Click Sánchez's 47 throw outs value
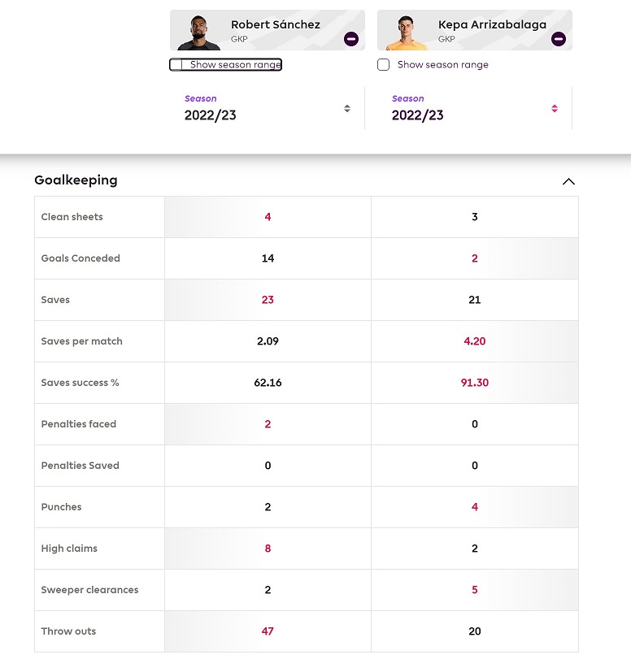The image size is (631, 672). tap(268, 631)
